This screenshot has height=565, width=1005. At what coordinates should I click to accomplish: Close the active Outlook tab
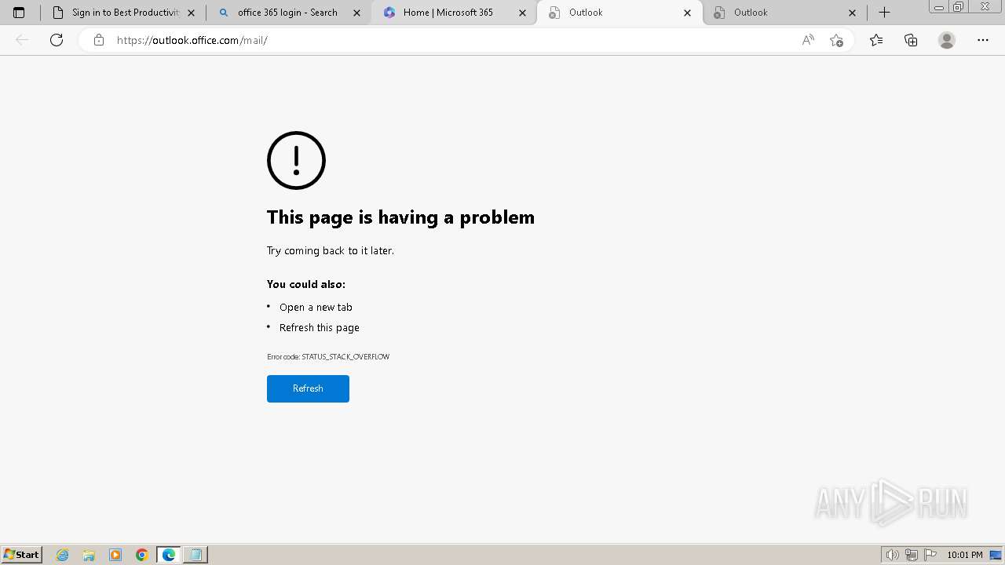[688, 13]
